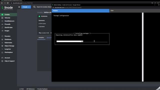The width and height of the screenshot is (160, 90).
Task: Click the Account person icon
Action: [x=2, y=58]
